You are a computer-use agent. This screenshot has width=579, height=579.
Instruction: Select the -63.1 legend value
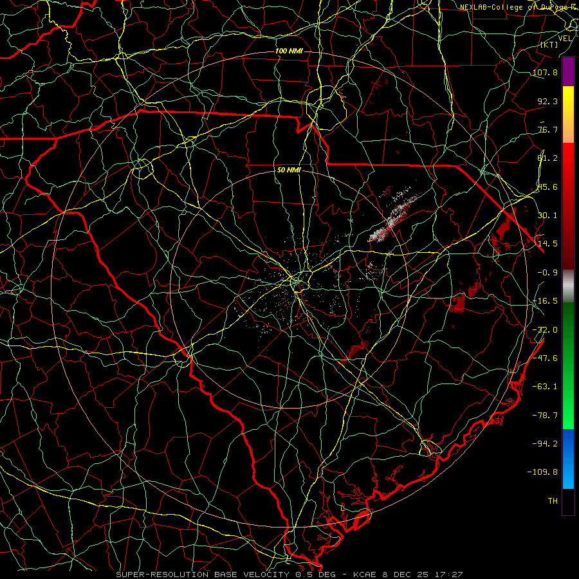pos(545,387)
